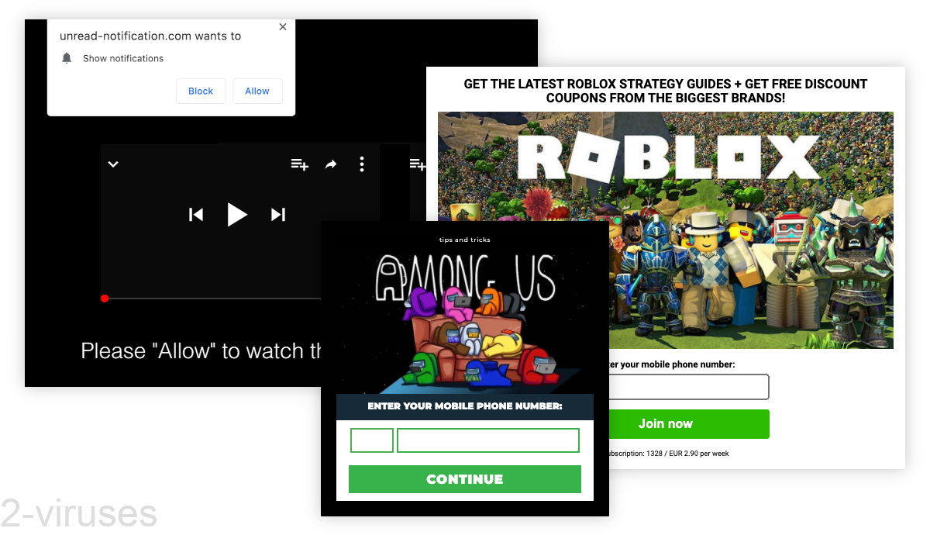Collapse the video player with the chevron
This screenshot has height=535, width=930.
click(113, 164)
